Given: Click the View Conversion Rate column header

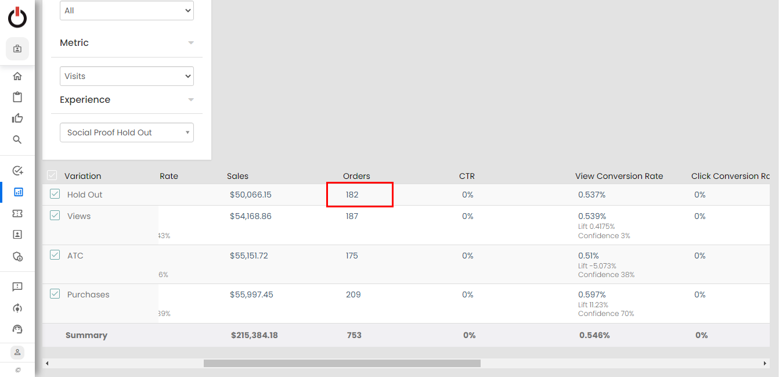Looking at the screenshot, I should [619, 176].
